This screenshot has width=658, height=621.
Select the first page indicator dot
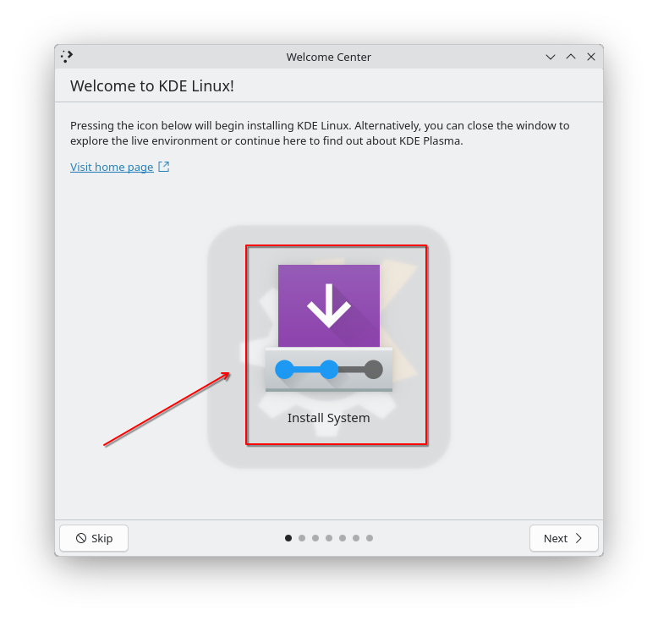288,538
